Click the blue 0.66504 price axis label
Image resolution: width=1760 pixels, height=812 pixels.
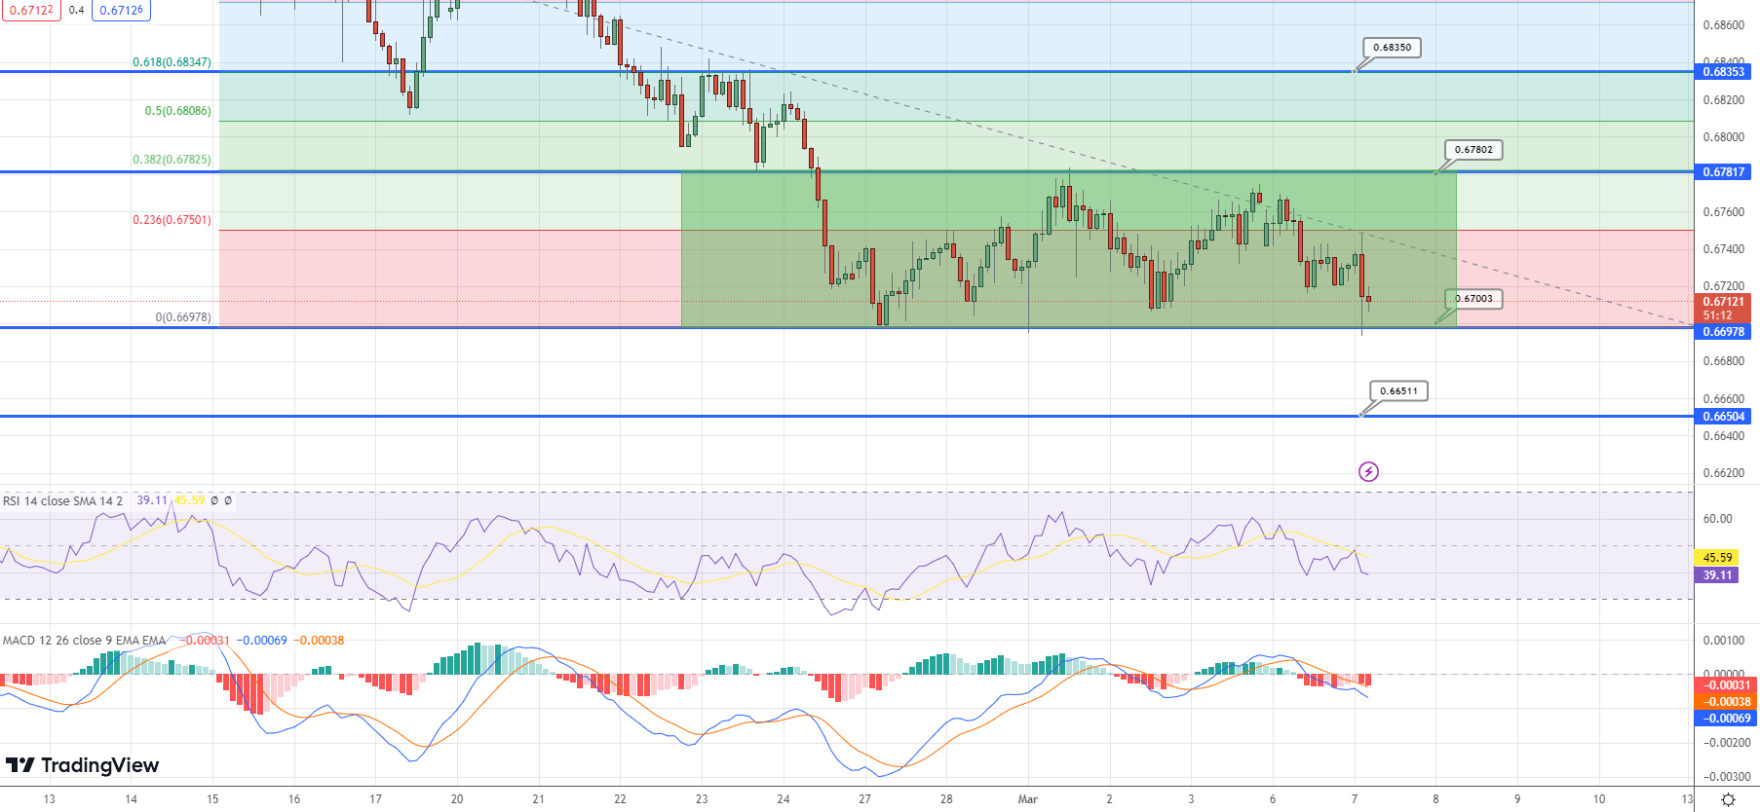coord(1723,417)
